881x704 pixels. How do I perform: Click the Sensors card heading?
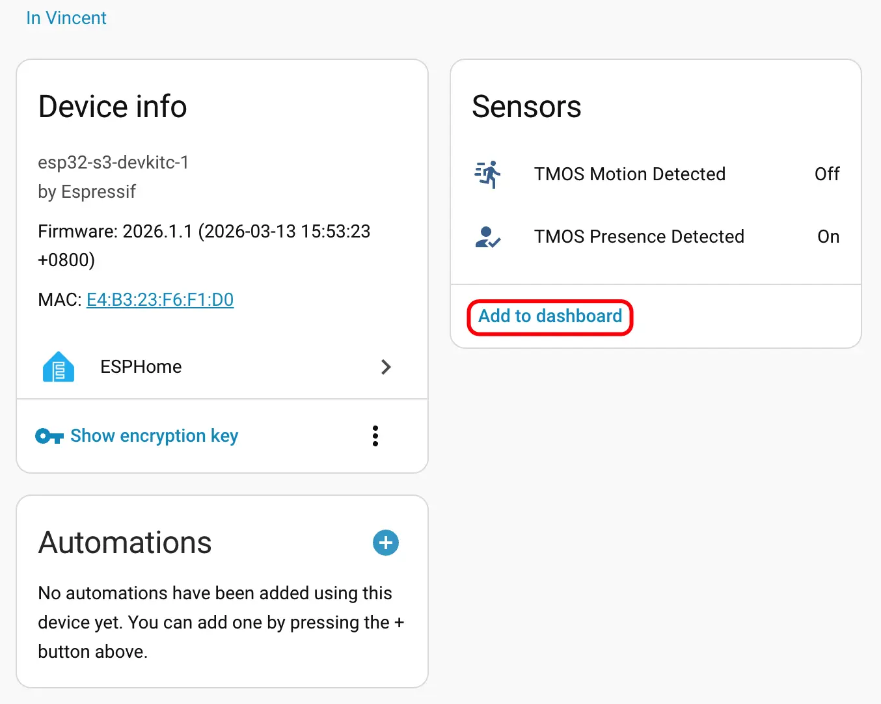coord(526,107)
